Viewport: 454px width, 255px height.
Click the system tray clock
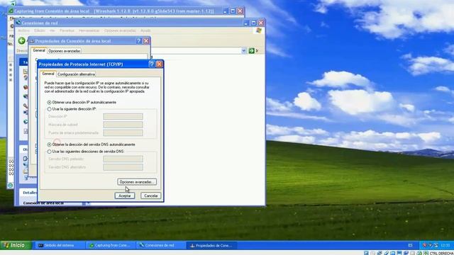(445, 246)
